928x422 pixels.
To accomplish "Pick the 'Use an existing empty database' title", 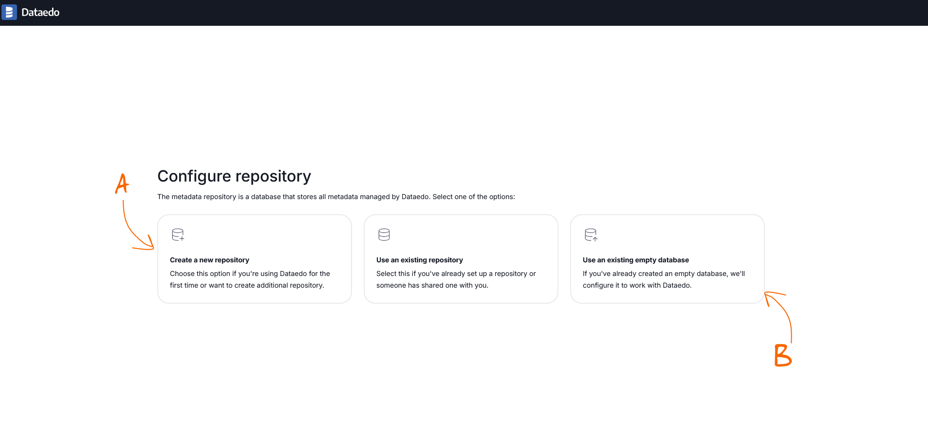I will tap(636, 260).
